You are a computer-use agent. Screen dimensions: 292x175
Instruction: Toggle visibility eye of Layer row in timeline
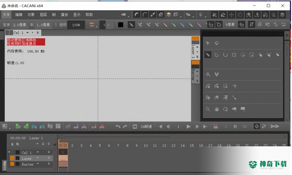37,158
